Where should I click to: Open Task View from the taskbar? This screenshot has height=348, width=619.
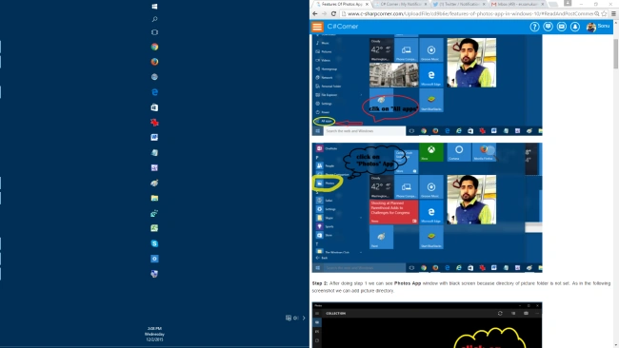click(154, 32)
